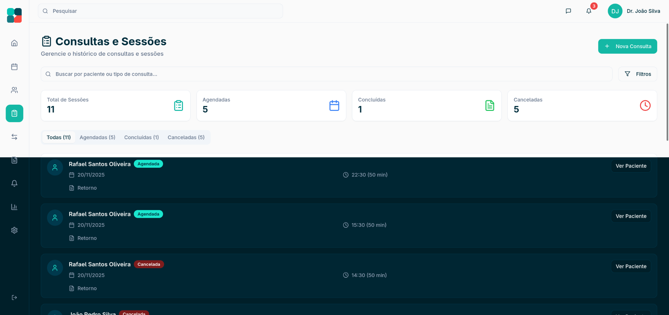
Task: Click Ver Paciente for the cancelled 14:30 session
Action: pos(631,267)
